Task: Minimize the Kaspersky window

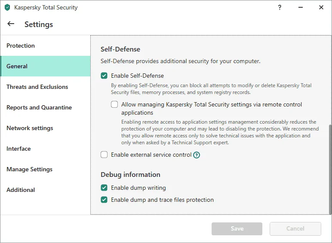Action: [x=301, y=7]
